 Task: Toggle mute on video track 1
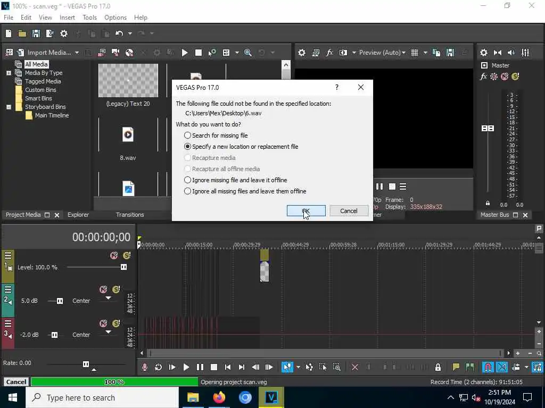click(x=114, y=256)
